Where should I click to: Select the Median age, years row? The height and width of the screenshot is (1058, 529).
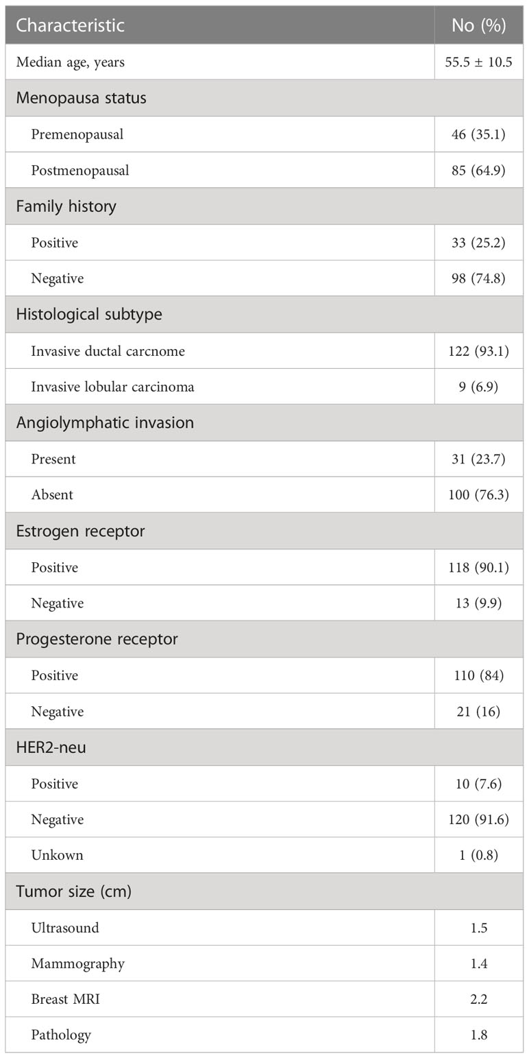(264, 62)
